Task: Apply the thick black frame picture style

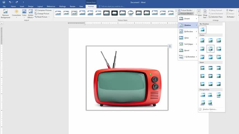Action: [x=114, y=13]
